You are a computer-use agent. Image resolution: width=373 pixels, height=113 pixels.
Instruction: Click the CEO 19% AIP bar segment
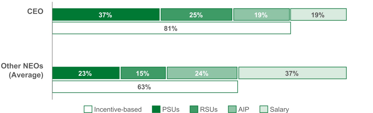(x=261, y=15)
